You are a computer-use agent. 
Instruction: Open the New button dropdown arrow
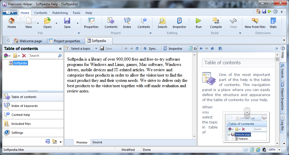click(38, 23)
